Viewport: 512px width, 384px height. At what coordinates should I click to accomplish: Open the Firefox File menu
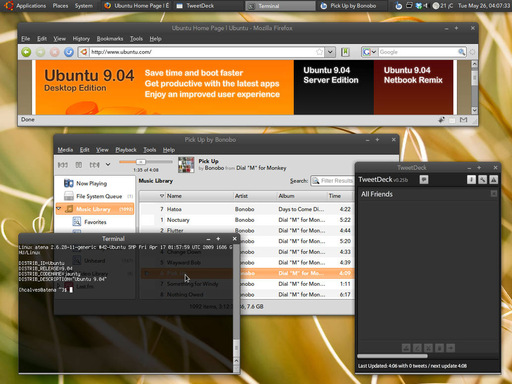tap(25, 39)
